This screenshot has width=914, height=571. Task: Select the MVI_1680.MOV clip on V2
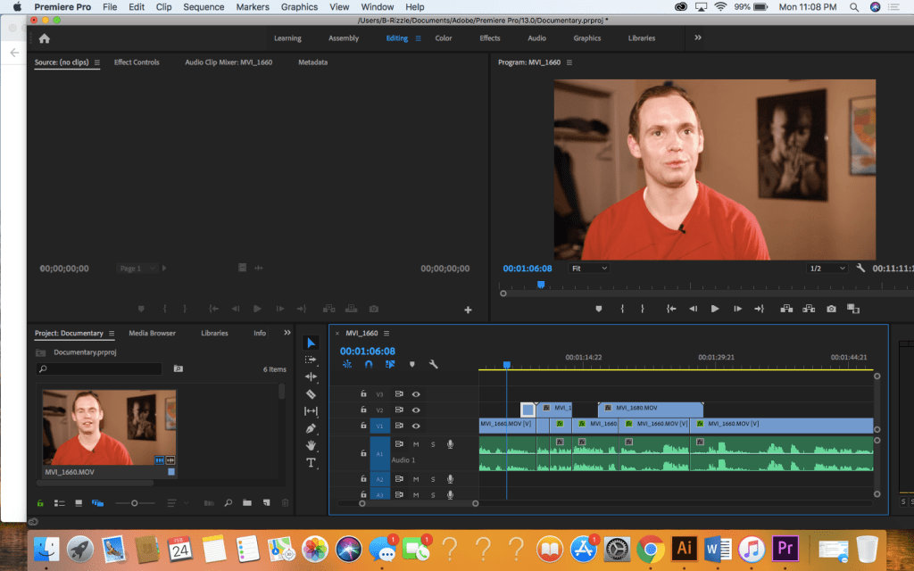[650, 409]
